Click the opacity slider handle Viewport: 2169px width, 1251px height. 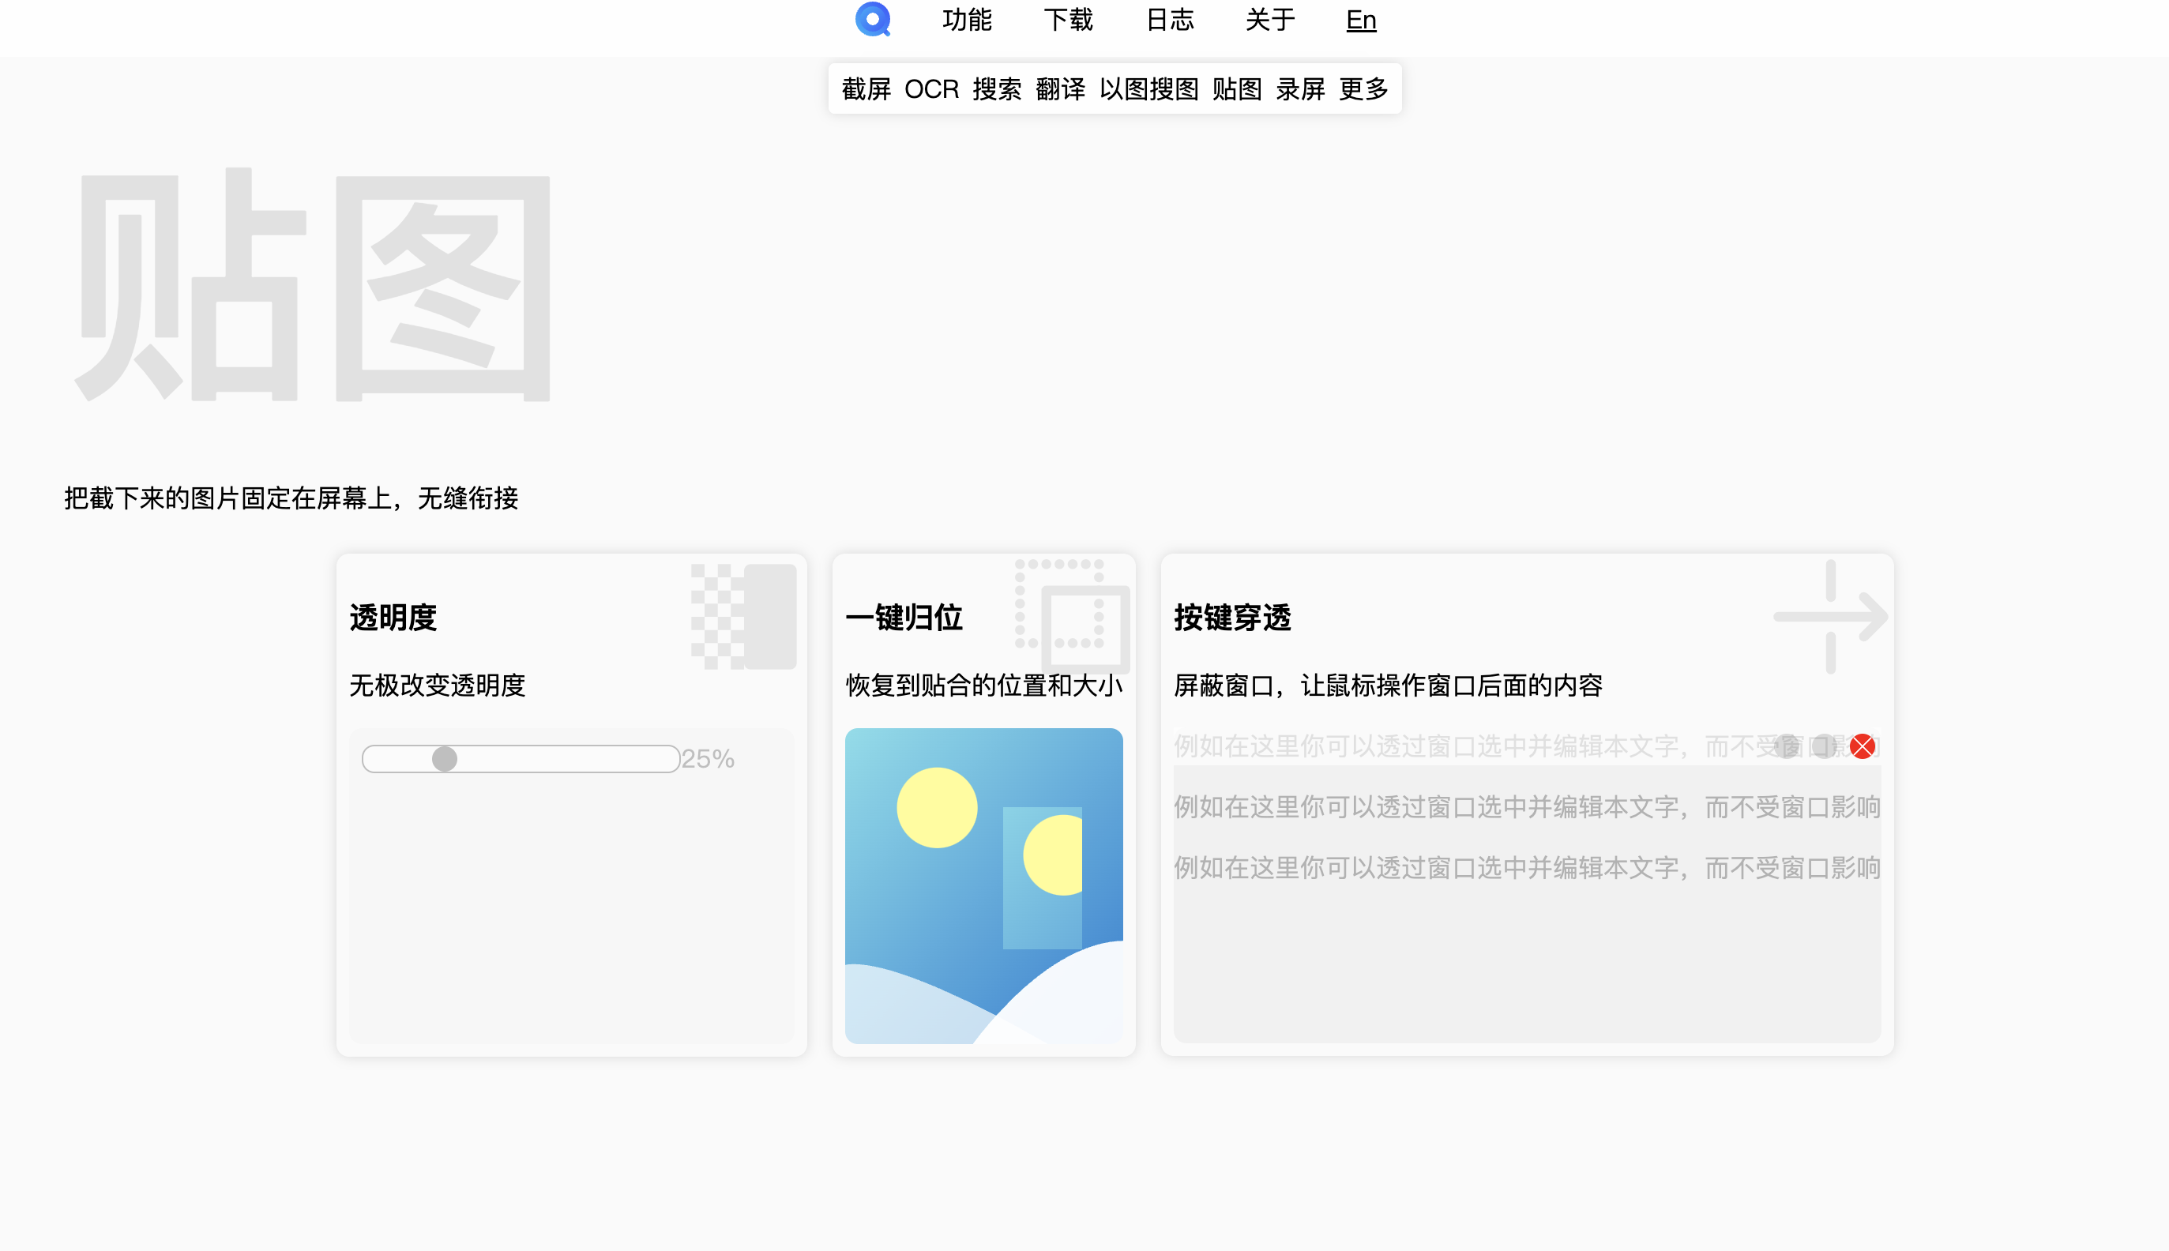(444, 759)
